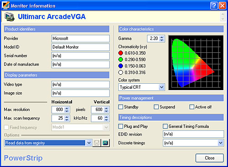
Task: Increase the Gamma value with up arrow
Action: coord(162,37)
